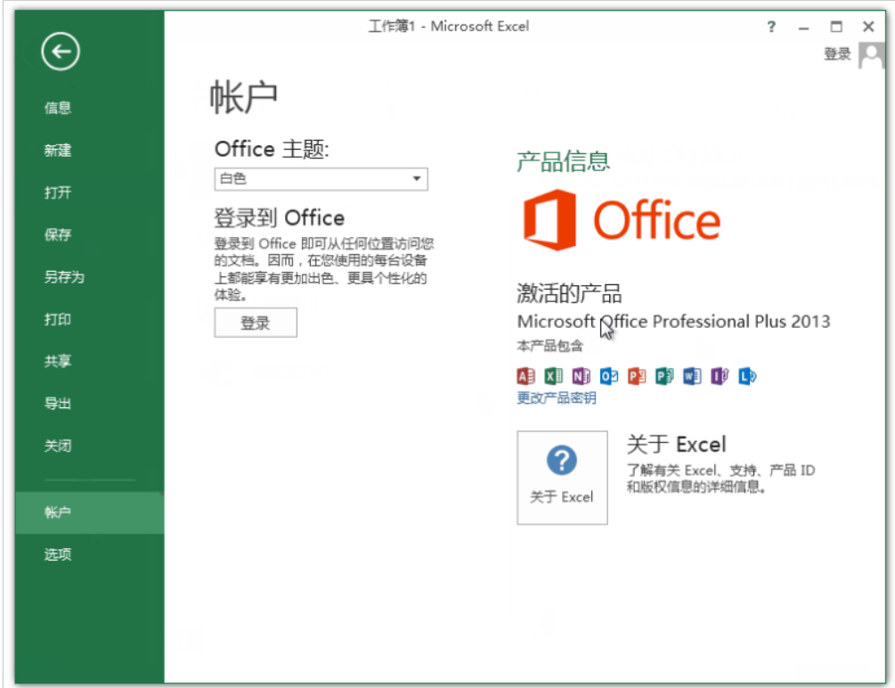Click the green Excel product icon
Screen dimensions: 895x688
tap(553, 376)
